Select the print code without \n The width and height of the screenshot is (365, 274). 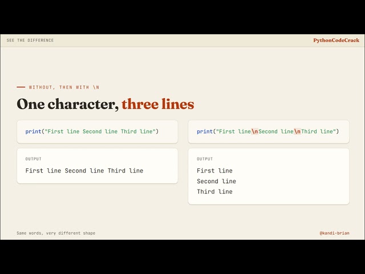tap(92, 131)
